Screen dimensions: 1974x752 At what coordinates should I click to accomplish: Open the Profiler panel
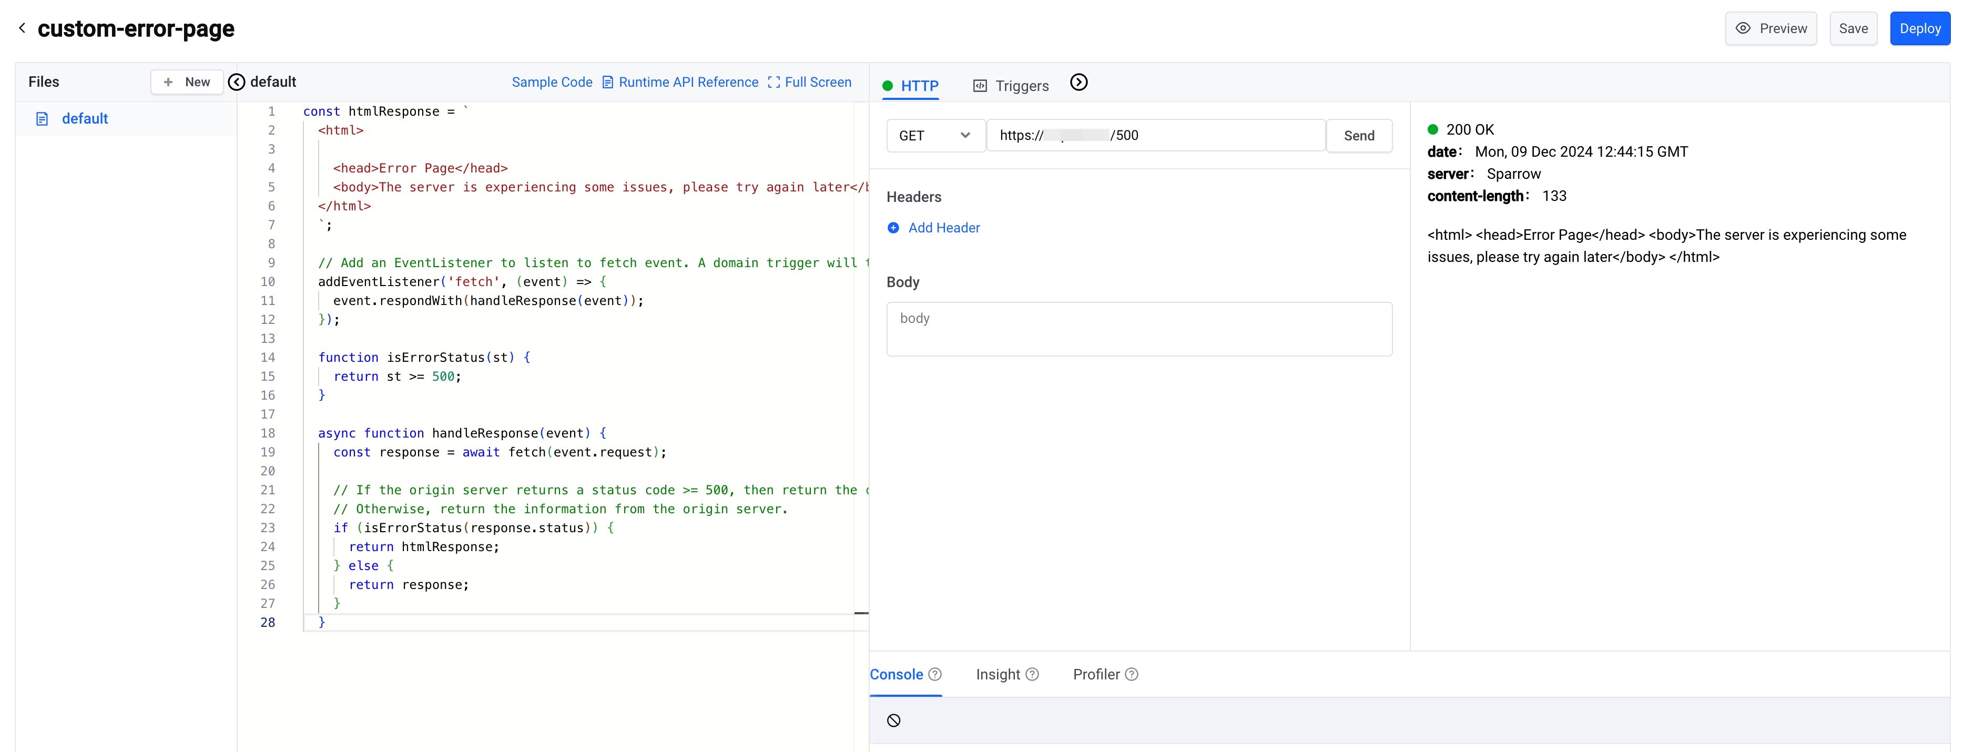coord(1104,674)
